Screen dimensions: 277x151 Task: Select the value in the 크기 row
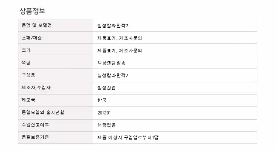point(120,51)
